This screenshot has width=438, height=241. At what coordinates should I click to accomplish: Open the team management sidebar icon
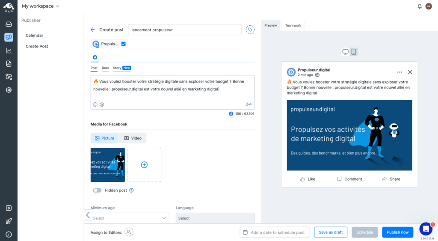tap(9, 77)
